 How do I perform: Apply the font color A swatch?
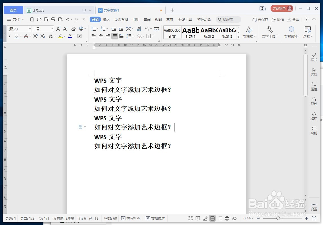click(x=70, y=36)
